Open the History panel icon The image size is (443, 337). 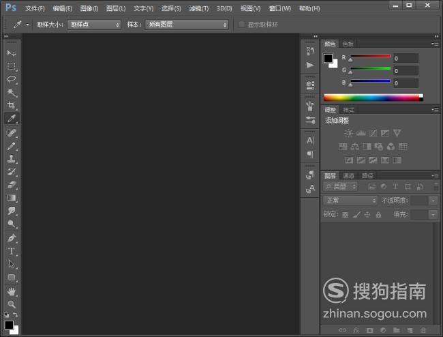click(310, 51)
